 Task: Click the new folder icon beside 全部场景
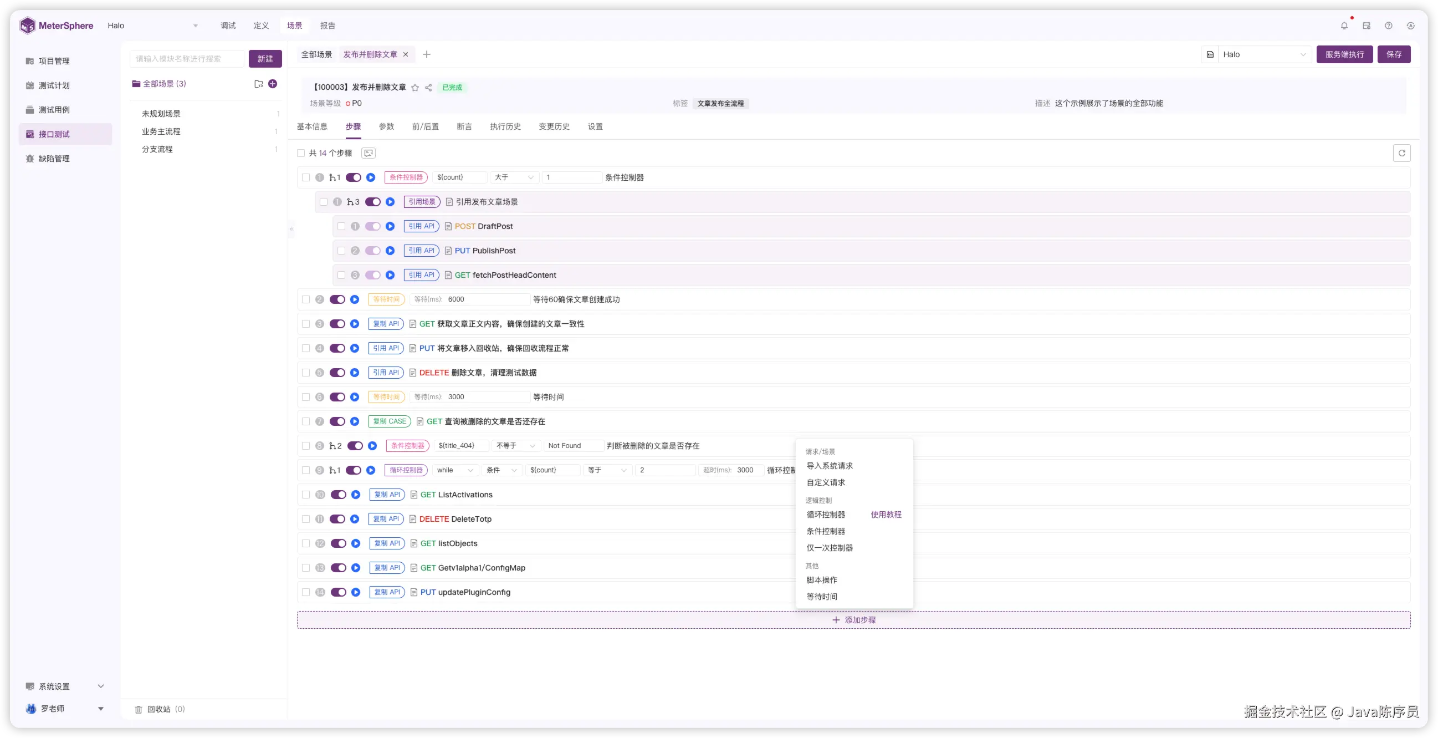point(258,84)
